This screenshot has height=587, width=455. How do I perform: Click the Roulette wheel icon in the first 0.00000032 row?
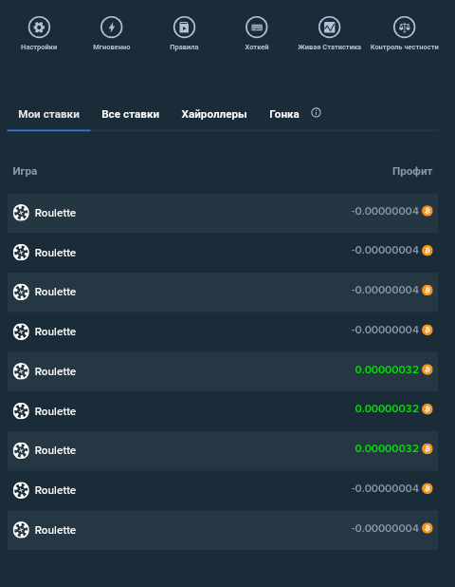click(x=21, y=371)
